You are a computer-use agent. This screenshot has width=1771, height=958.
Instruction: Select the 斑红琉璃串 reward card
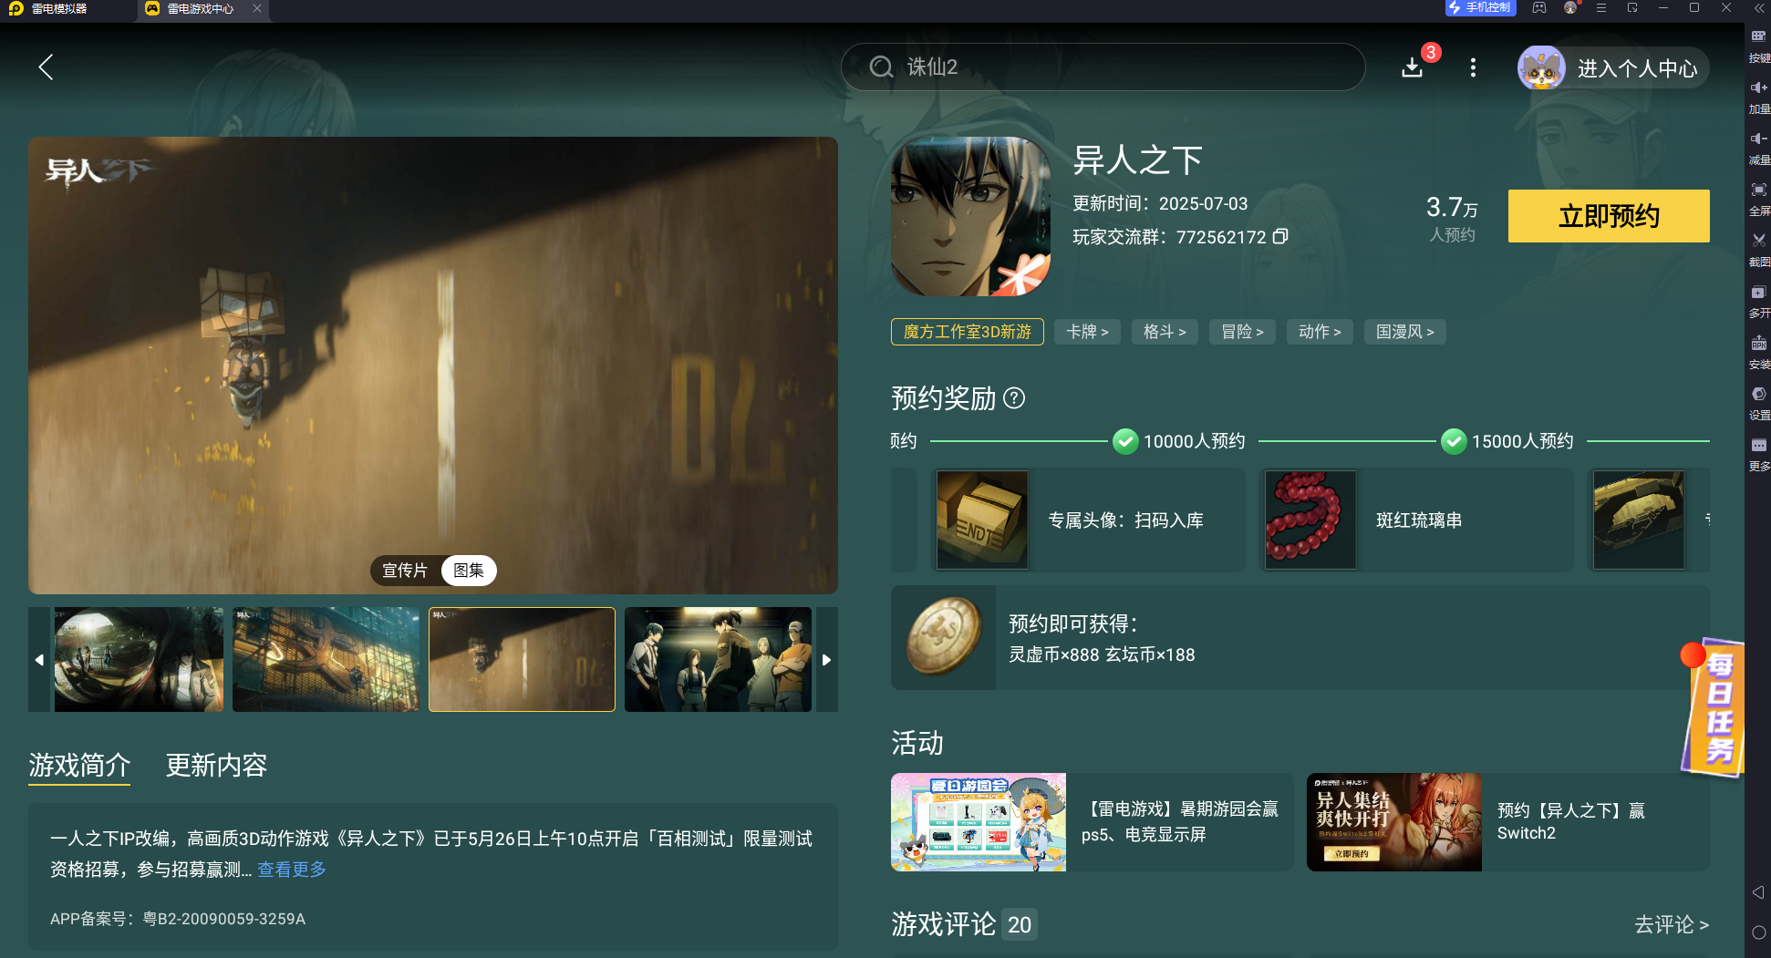[1416, 520]
